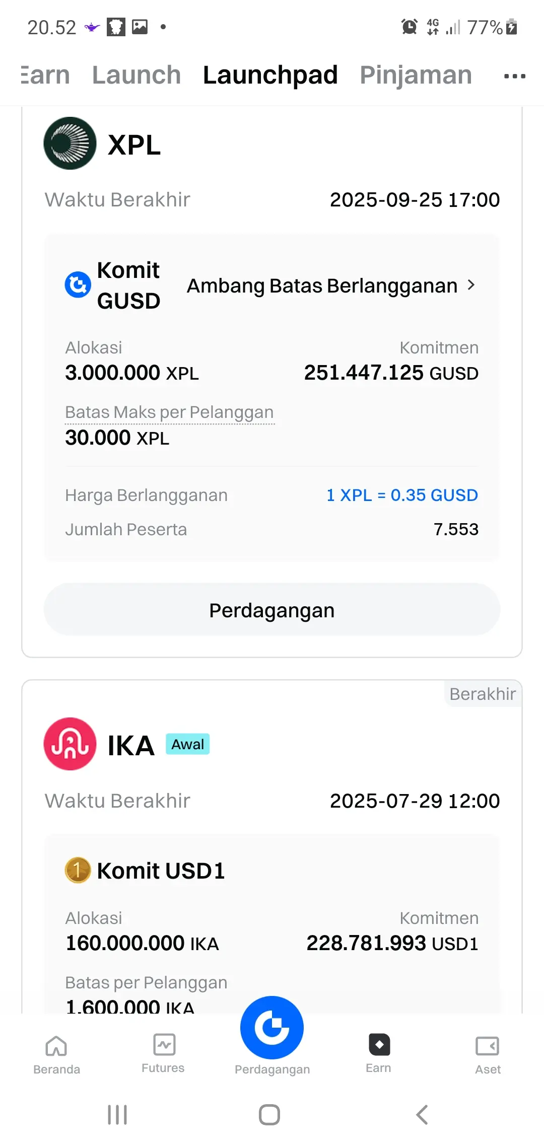Expand Ambang Batas Berlangganan chevron

point(471,285)
